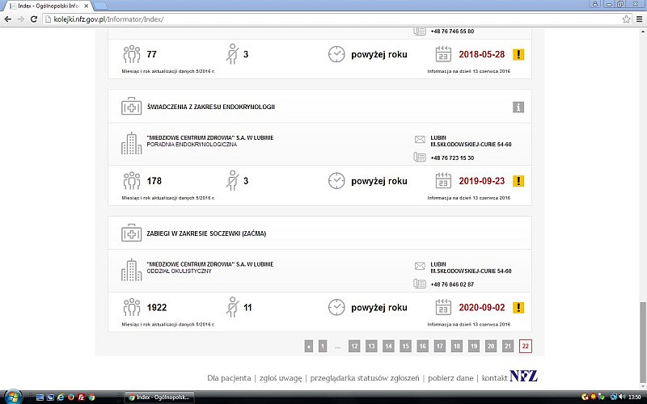
Task: Open the Chrome hamburger menu
Action: pos(638,19)
